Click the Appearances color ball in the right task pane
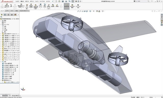This screenshot has width=163, height=98. tap(162, 23)
